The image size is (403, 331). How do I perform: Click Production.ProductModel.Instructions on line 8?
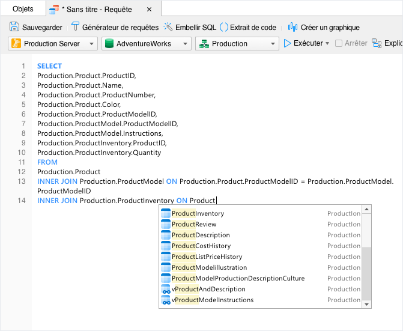100,133
